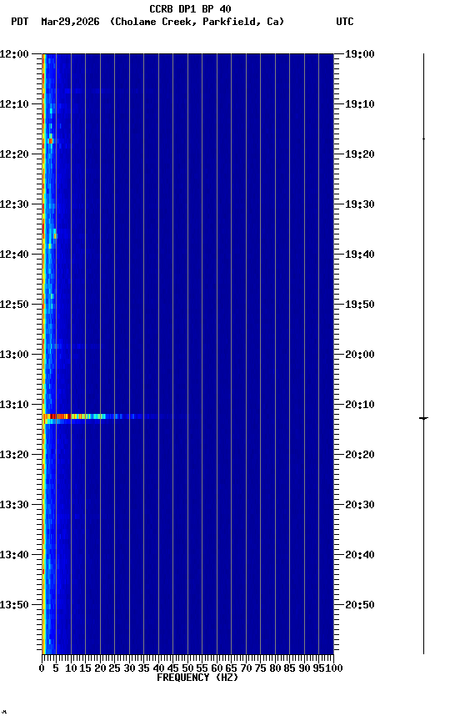Click the 13:50 PDT time label
The width and height of the screenshot is (460, 721).
(x=14, y=605)
